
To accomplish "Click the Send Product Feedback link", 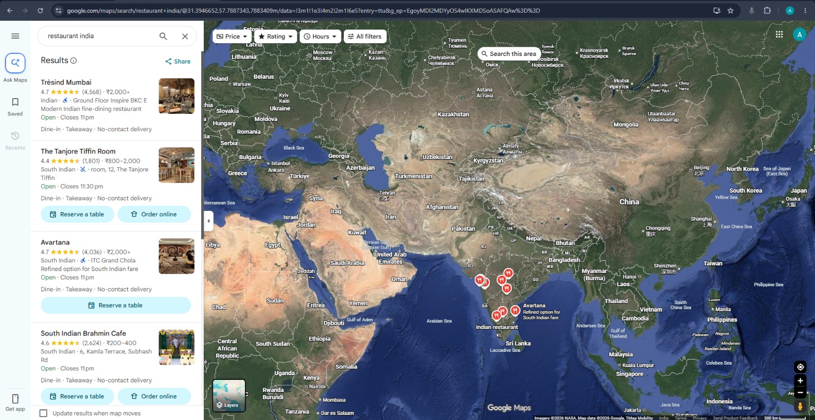I will (x=736, y=418).
